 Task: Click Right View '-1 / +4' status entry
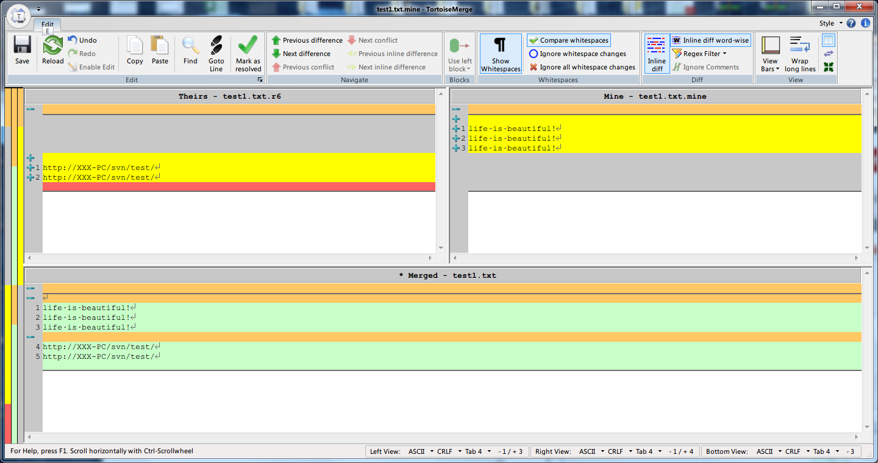click(681, 451)
